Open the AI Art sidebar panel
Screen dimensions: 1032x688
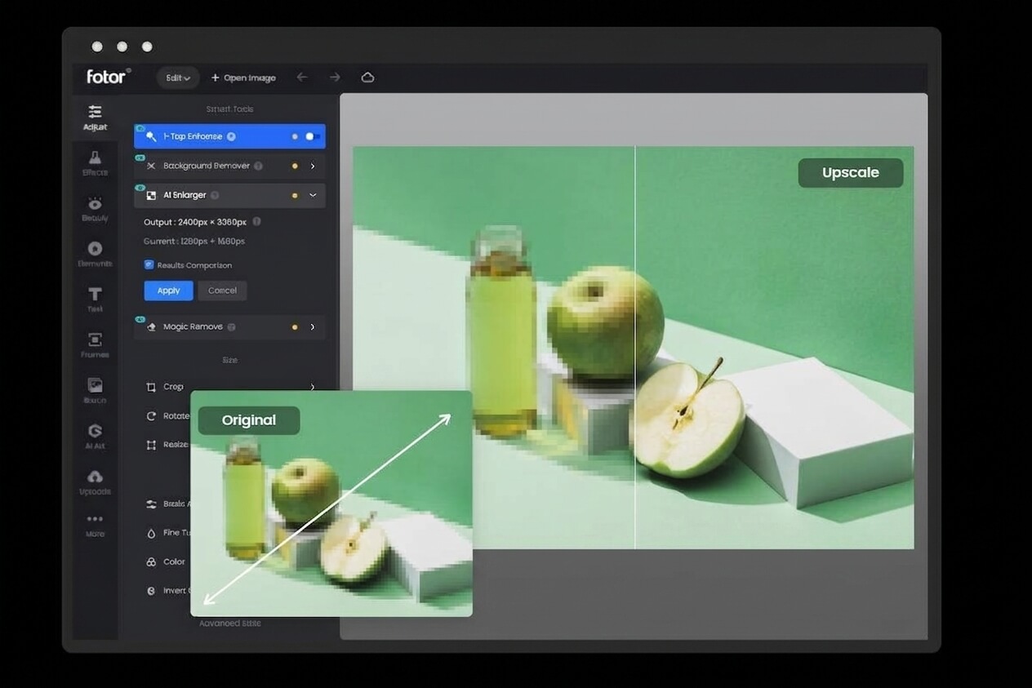[95, 437]
